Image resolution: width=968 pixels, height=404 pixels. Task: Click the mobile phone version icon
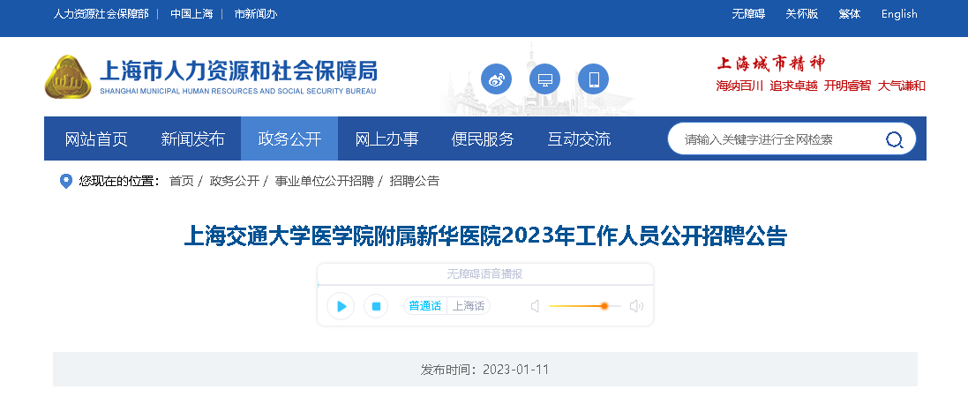[x=593, y=79]
